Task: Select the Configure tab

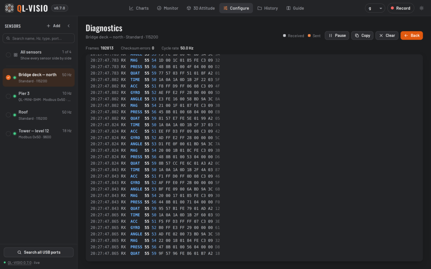Action: [x=236, y=8]
